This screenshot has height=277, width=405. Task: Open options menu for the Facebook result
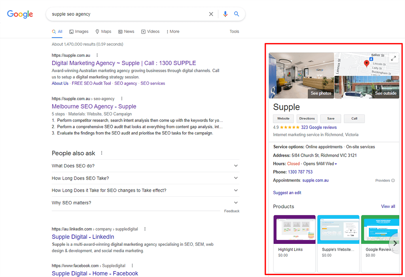(132, 266)
